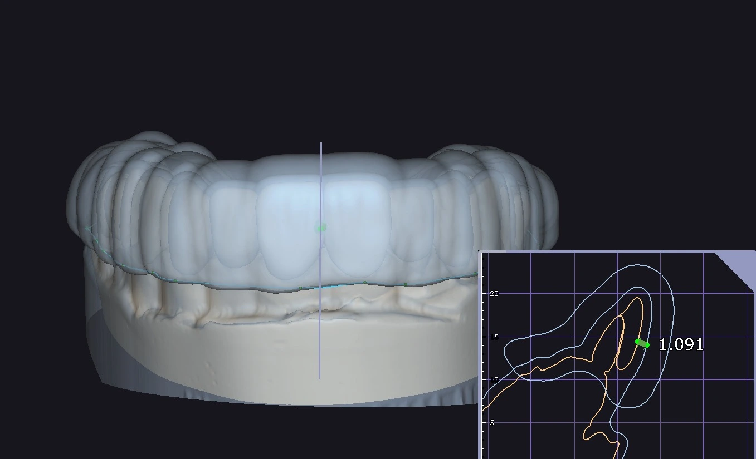The width and height of the screenshot is (756, 459).
Task: Click the 15 gridline label in the cross-section panel
Action: [x=495, y=337]
